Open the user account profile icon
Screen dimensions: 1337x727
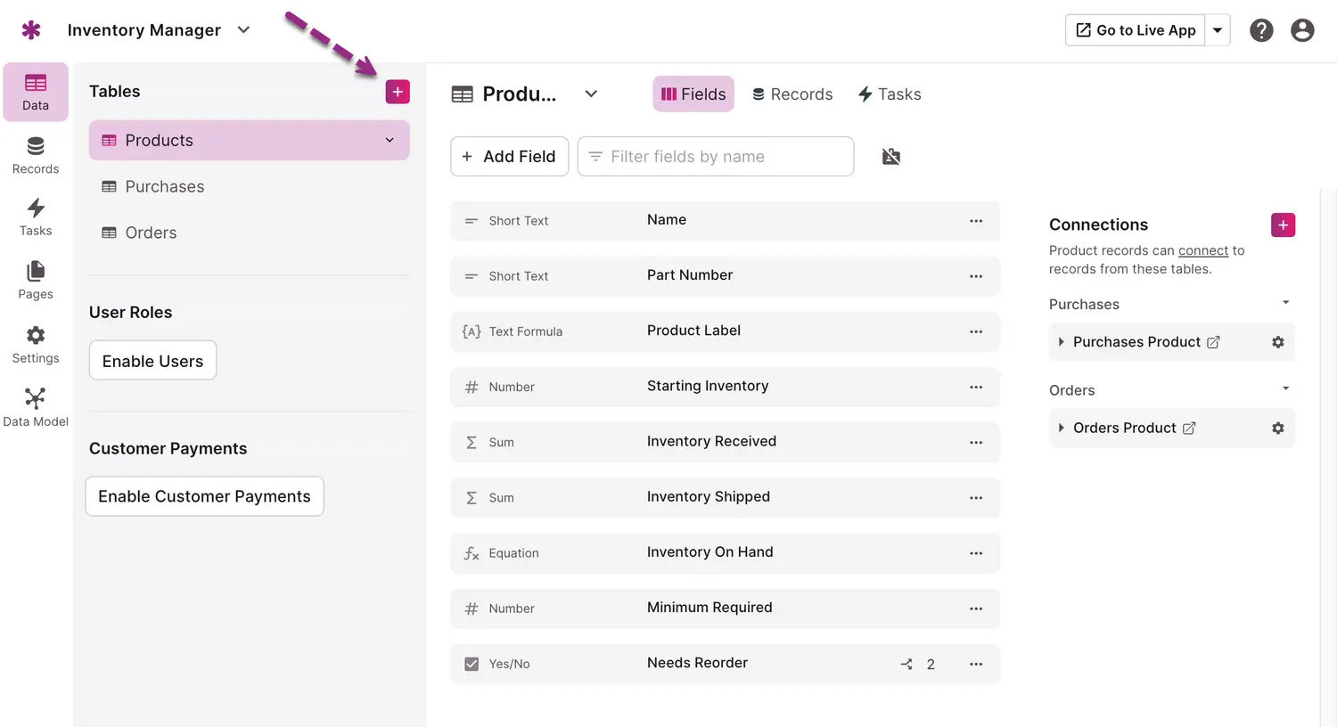[1302, 30]
